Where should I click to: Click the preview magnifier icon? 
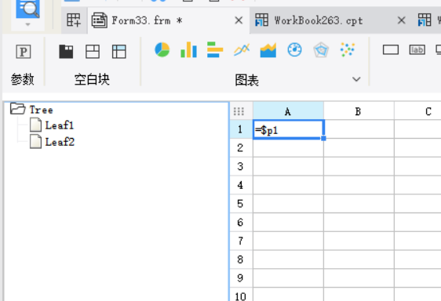tap(27, 9)
